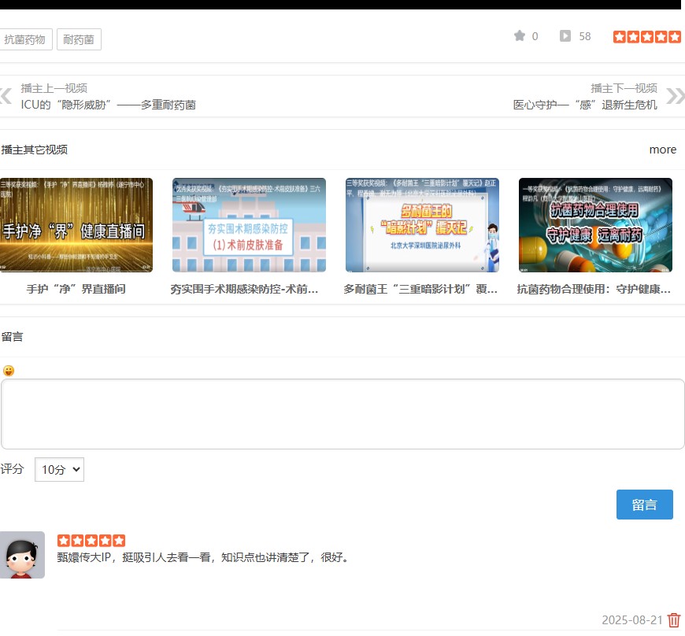685x636 pixels.
Task: Submit the comment with the 留言 button
Action: [x=645, y=505]
